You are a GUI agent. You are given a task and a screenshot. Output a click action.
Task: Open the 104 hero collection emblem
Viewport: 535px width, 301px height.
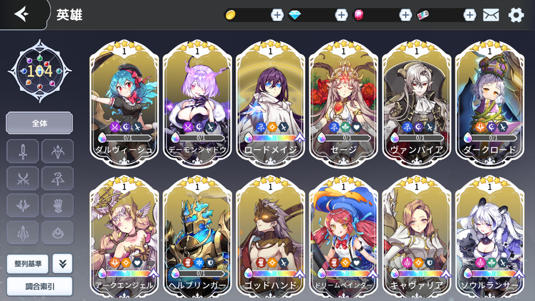click(40, 71)
